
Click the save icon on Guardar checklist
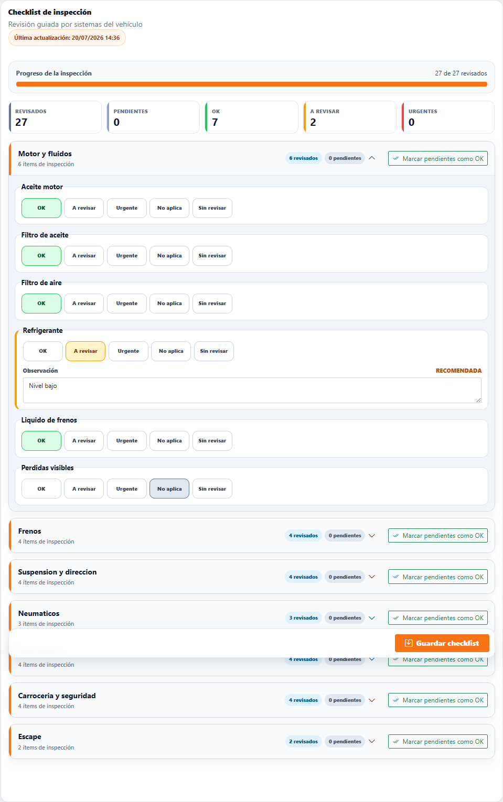pos(409,643)
